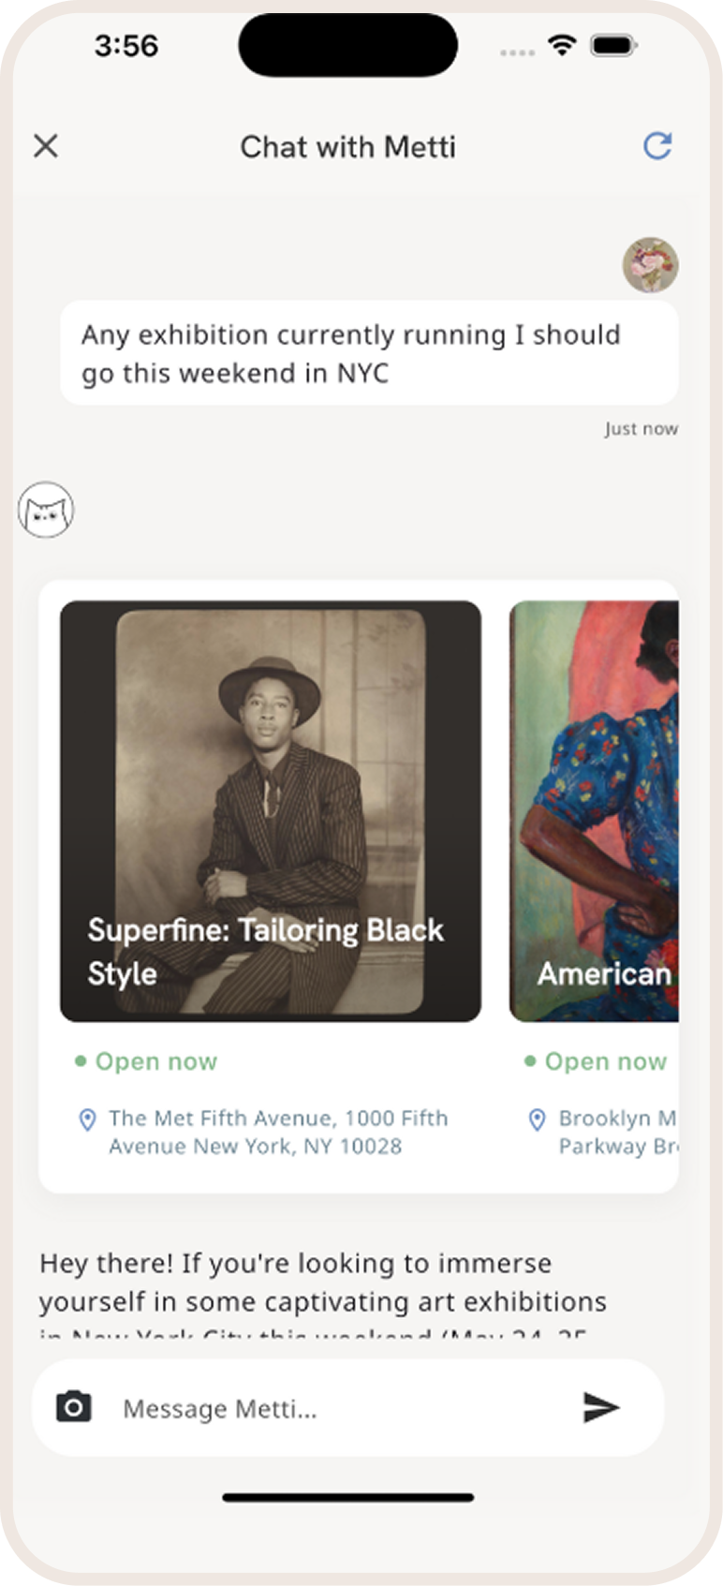Tap the user's exhibition question bubble

[x=368, y=353]
